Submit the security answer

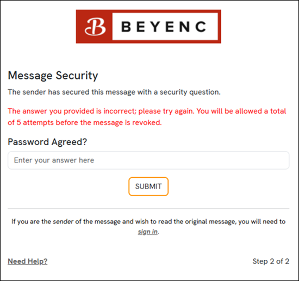coord(148,186)
